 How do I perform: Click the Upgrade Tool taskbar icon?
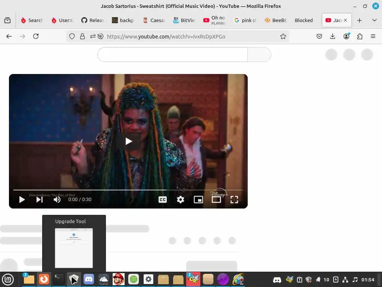pyautogui.click(x=74, y=279)
